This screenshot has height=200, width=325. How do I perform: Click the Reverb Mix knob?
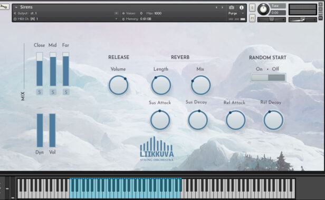200,85
